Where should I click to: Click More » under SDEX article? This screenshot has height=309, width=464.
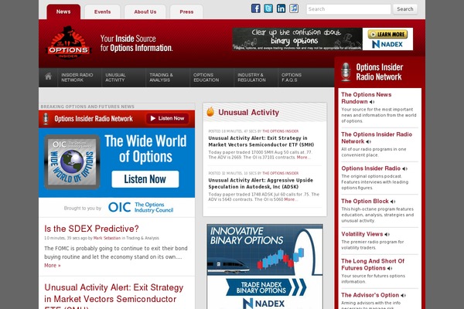point(53,265)
